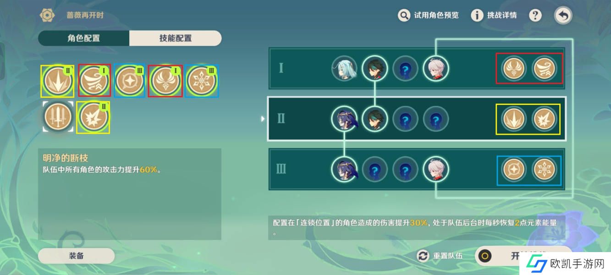Click 重置队伍 to reset teams
The width and height of the screenshot is (611, 275).
[440, 256]
